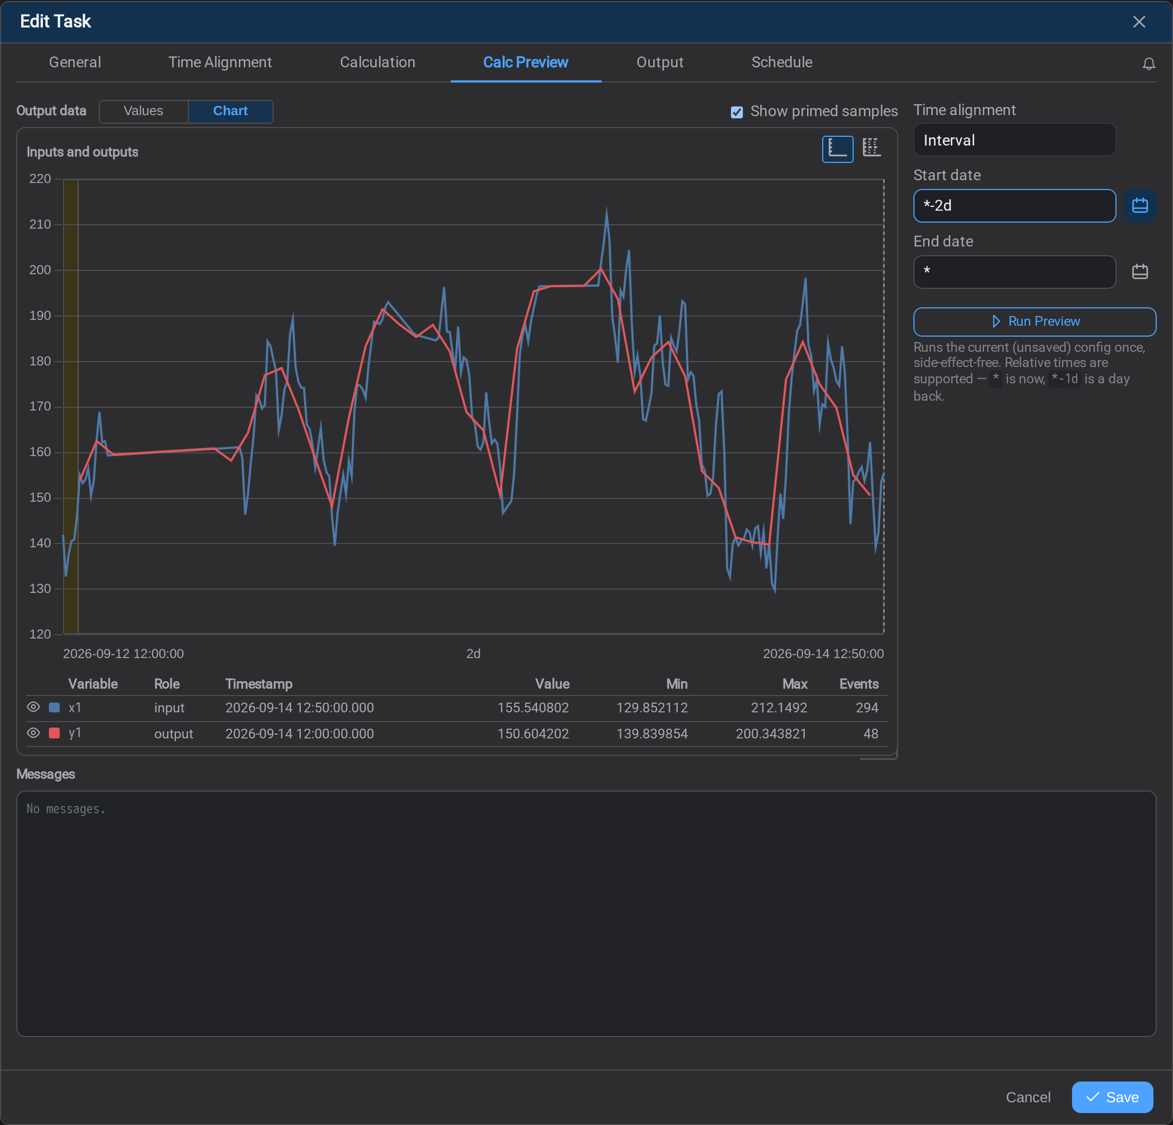Click the y1 max value 200.343821
The image size is (1173, 1125).
point(771,734)
